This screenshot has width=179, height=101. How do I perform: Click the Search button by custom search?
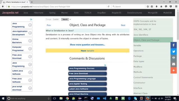tap(65, 19)
